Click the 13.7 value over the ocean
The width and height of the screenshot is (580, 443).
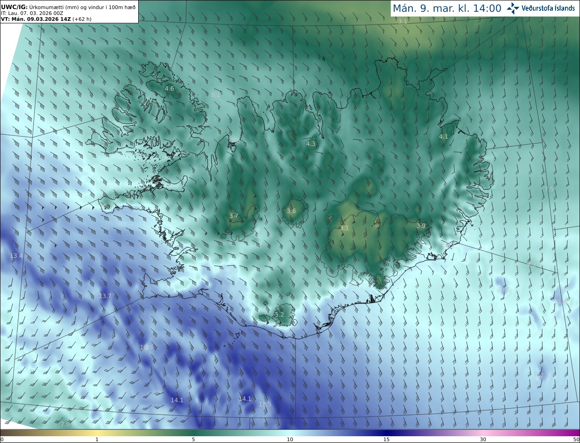[x=105, y=296]
